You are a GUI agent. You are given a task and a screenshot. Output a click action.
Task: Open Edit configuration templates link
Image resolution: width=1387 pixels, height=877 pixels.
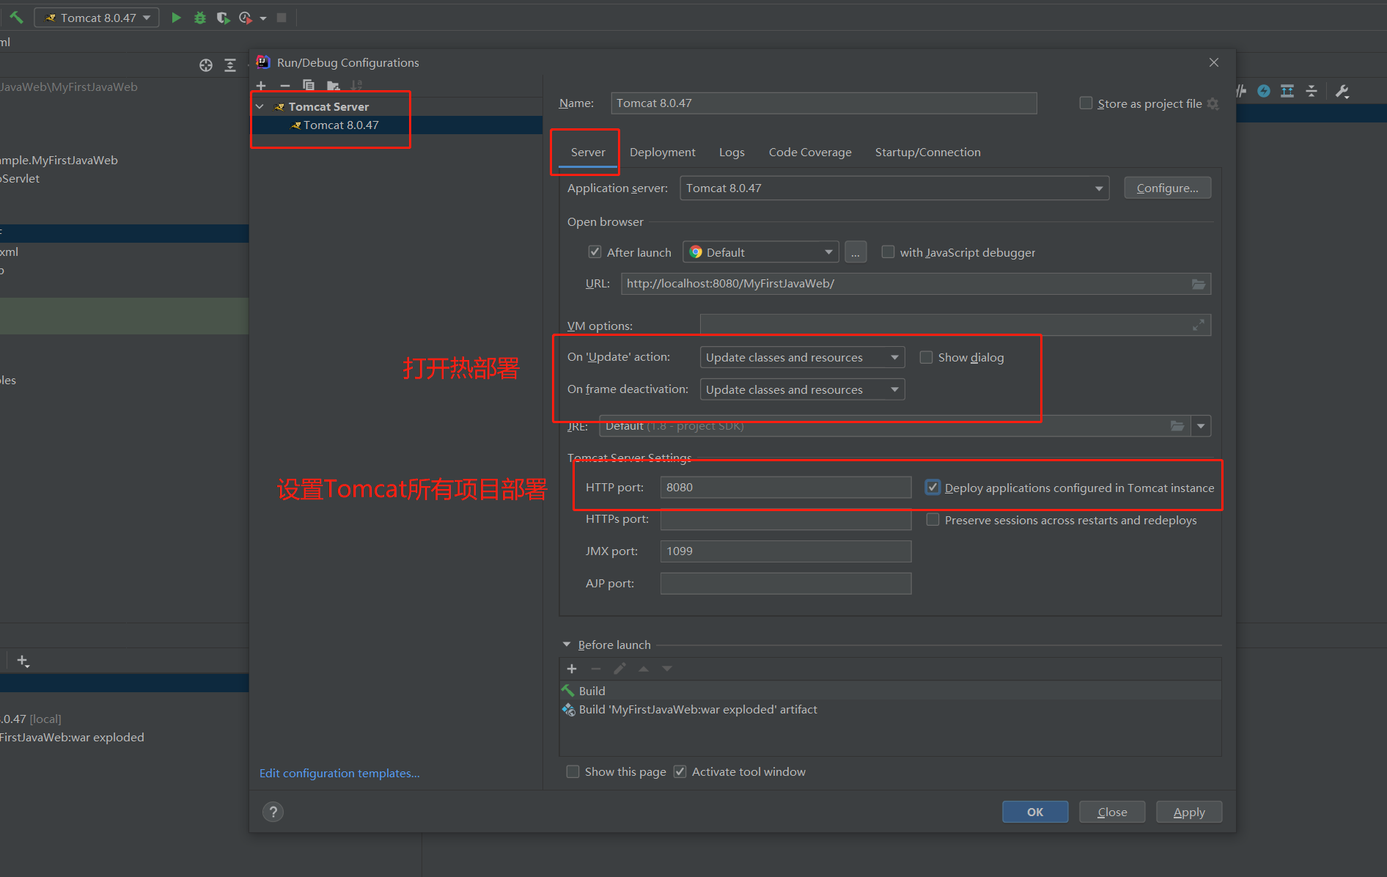coord(339,773)
